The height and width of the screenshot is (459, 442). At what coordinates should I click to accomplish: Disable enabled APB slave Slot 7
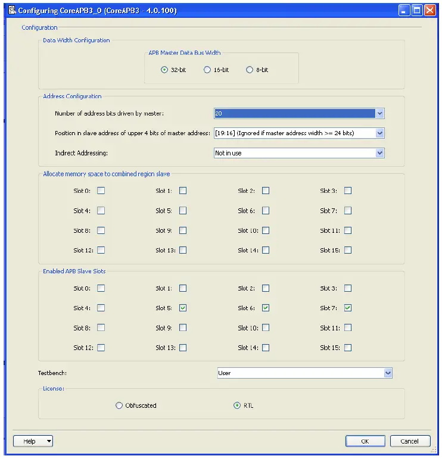[348, 308]
